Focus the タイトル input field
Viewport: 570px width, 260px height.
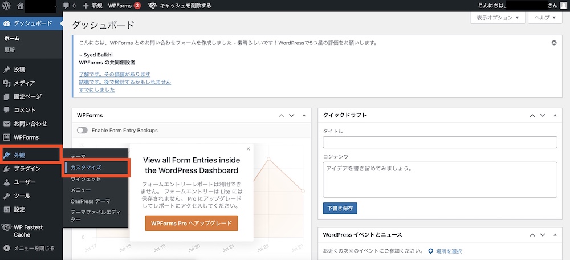pyautogui.click(x=440, y=142)
